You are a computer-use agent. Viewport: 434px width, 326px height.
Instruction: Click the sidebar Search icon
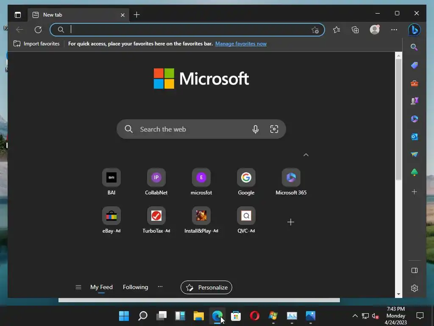[x=414, y=47]
